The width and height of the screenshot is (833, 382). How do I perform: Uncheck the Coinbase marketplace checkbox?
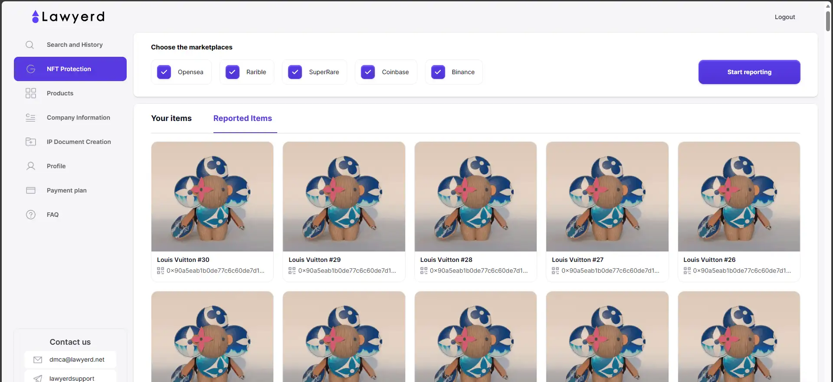pyautogui.click(x=368, y=72)
